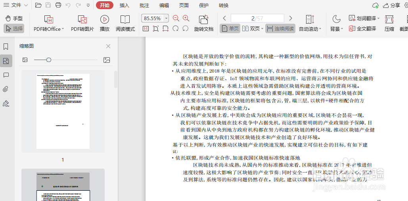Click the 播放 play button

[105, 23]
